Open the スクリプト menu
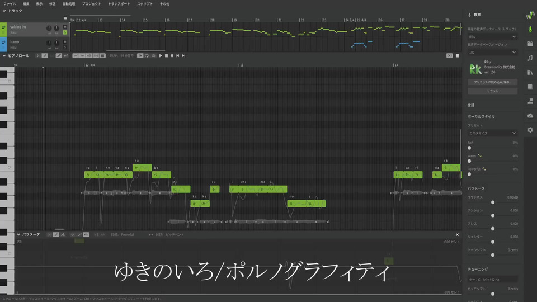 click(145, 4)
